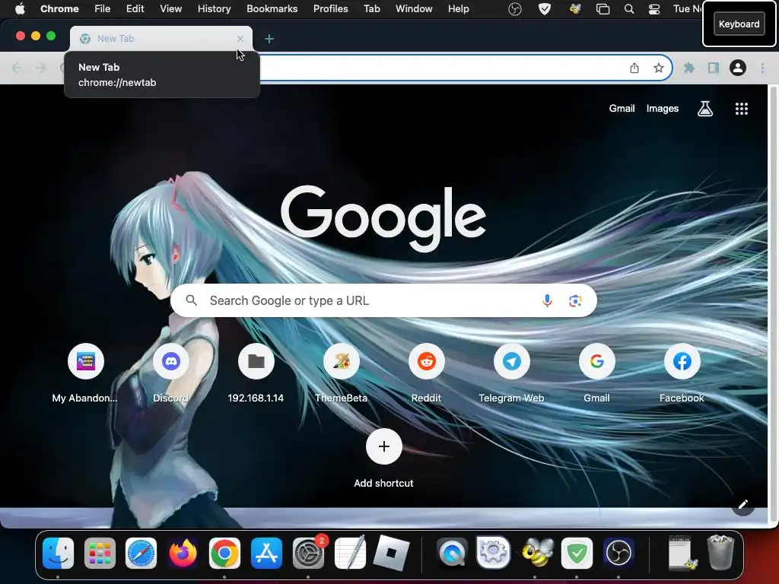779x584 pixels.
Task: Open the My Abandon... shortcut tile
Action: 85,373
